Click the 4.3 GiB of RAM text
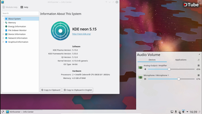 [x=79, y=78]
